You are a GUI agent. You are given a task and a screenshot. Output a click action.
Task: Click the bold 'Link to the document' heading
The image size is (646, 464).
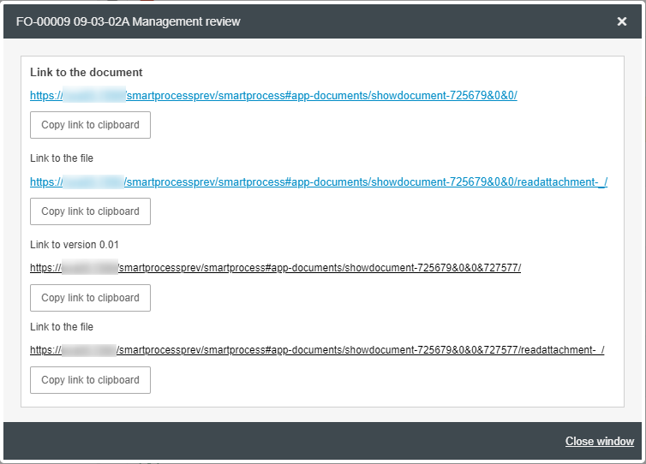(x=87, y=73)
